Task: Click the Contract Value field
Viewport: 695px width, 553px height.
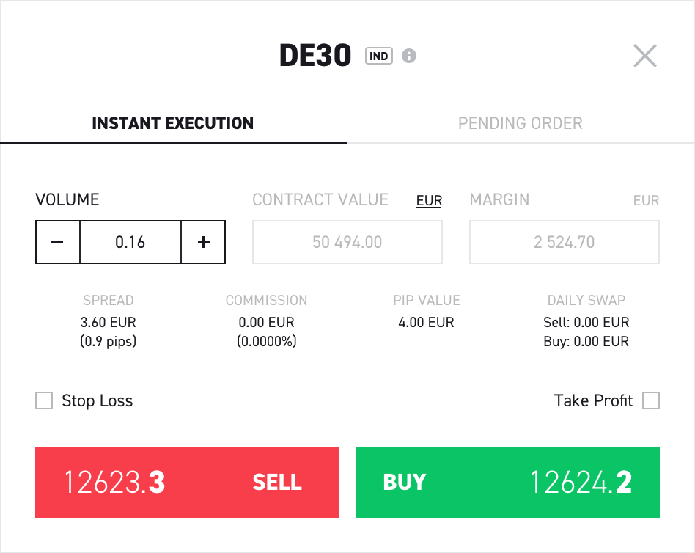Action: (347, 242)
